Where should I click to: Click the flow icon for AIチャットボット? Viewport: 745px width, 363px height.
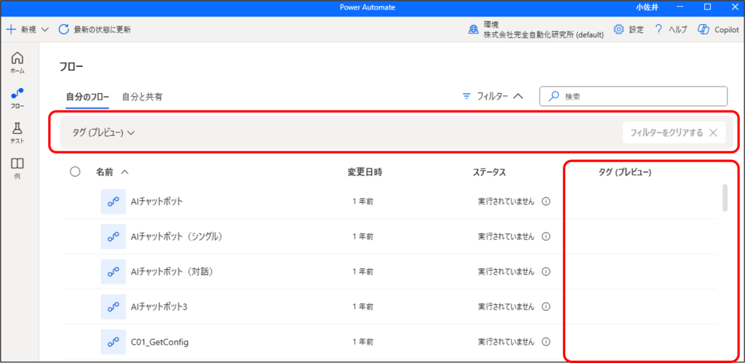pyautogui.click(x=113, y=202)
